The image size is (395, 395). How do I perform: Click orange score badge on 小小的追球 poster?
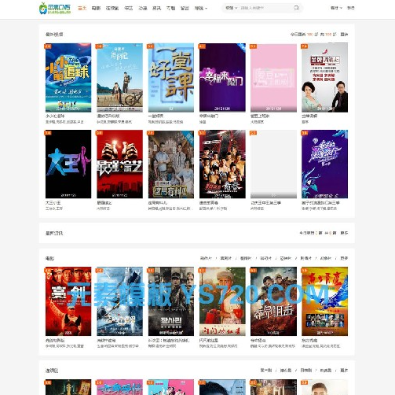click(48, 46)
